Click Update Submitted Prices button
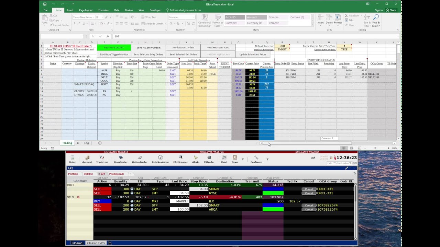Image resolution: width=440 pixels, height=247 pixels. point(253,54)
